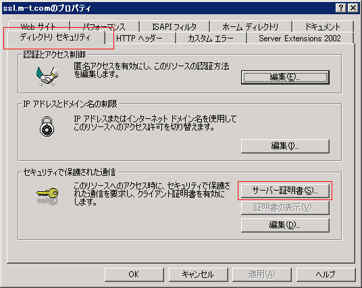
Task: Open the HTTP ヘッダー tab
Action: [x=139, y=38]
